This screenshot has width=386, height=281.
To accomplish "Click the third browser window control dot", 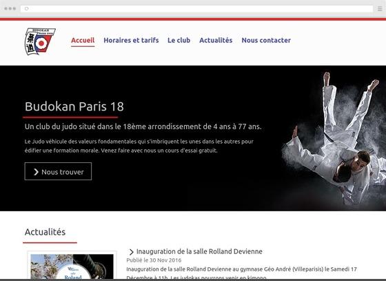I will 14,8.
